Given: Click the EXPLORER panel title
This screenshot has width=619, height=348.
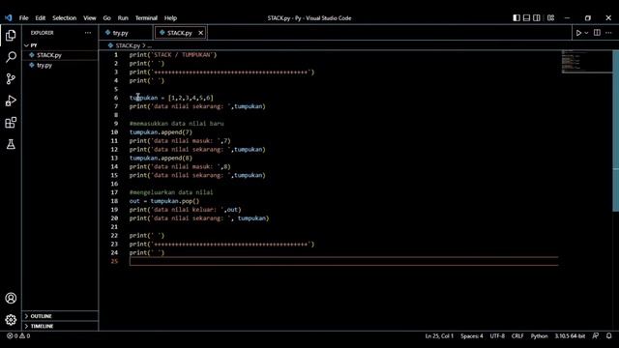Looking at the screenshot, I should click(x=42, y=33).
